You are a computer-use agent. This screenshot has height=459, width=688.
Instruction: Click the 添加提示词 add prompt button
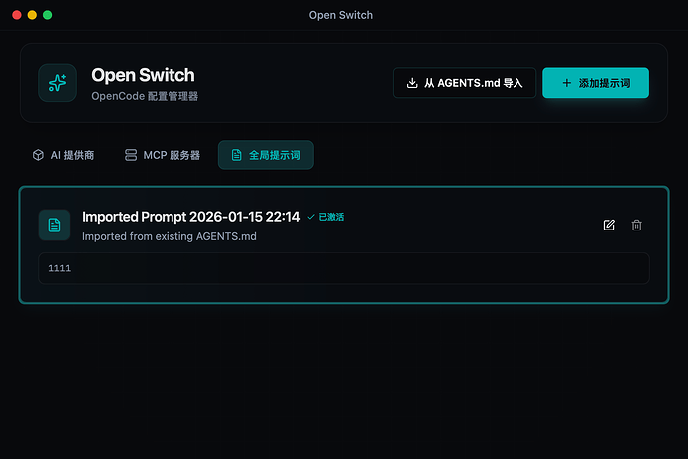click(x=595, y=83)
